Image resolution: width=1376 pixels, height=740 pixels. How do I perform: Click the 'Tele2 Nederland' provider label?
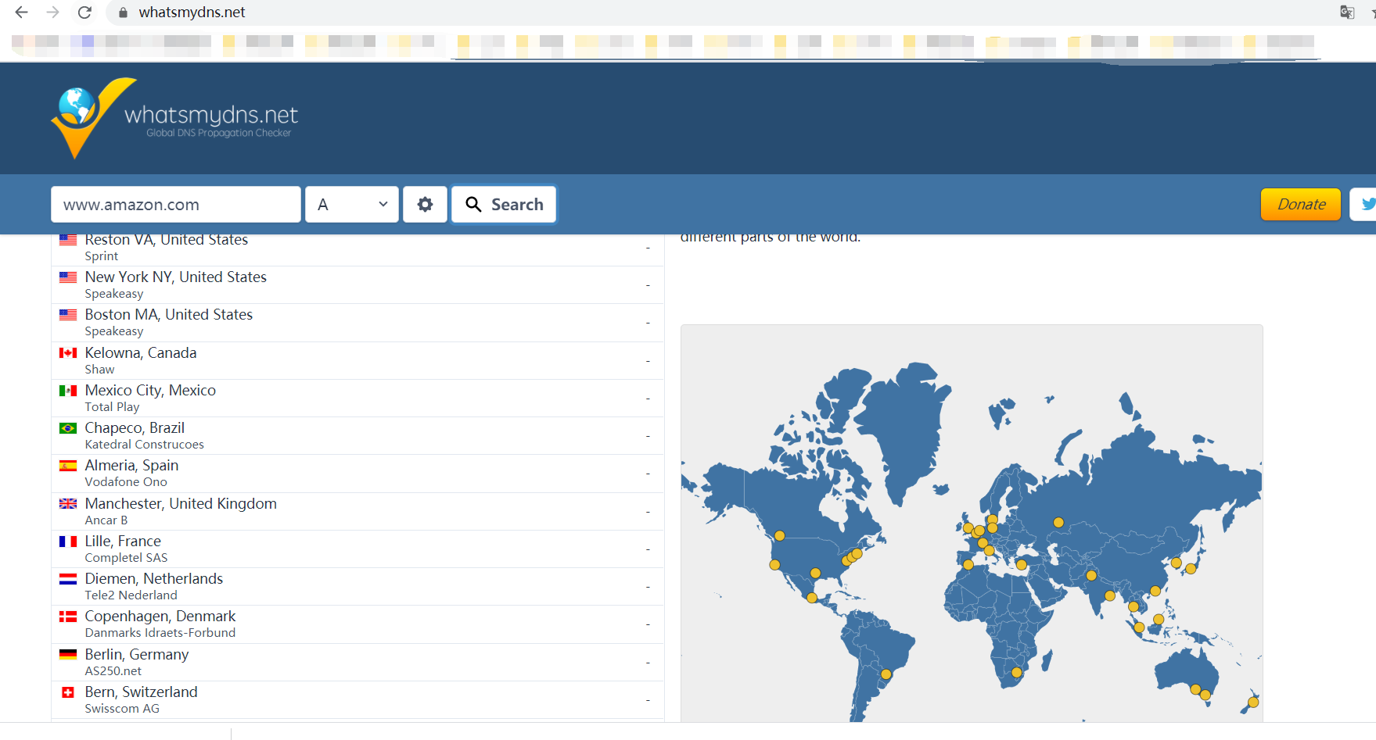pyautogui.click(x=131, y=595)
